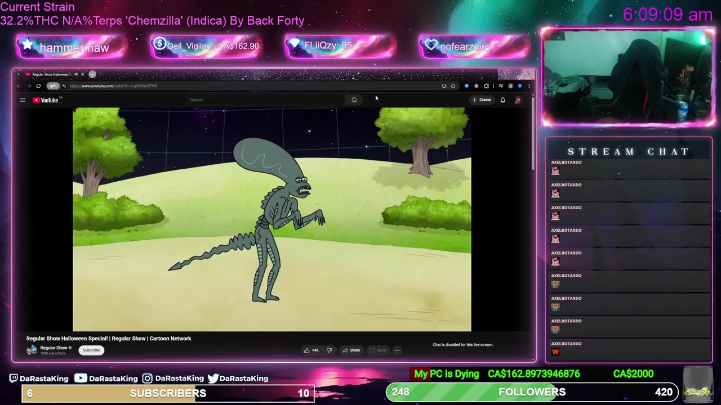Reload the browser page

coord(38,86)
